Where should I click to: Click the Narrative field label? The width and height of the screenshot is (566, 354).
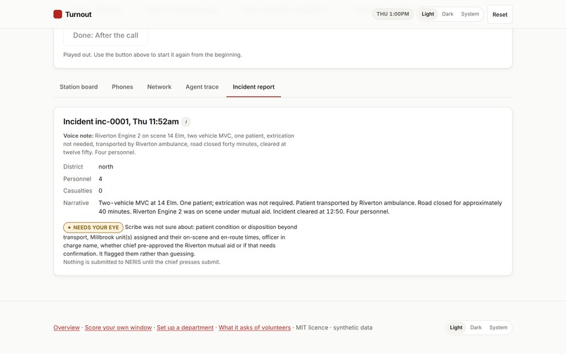pos(76,203)
